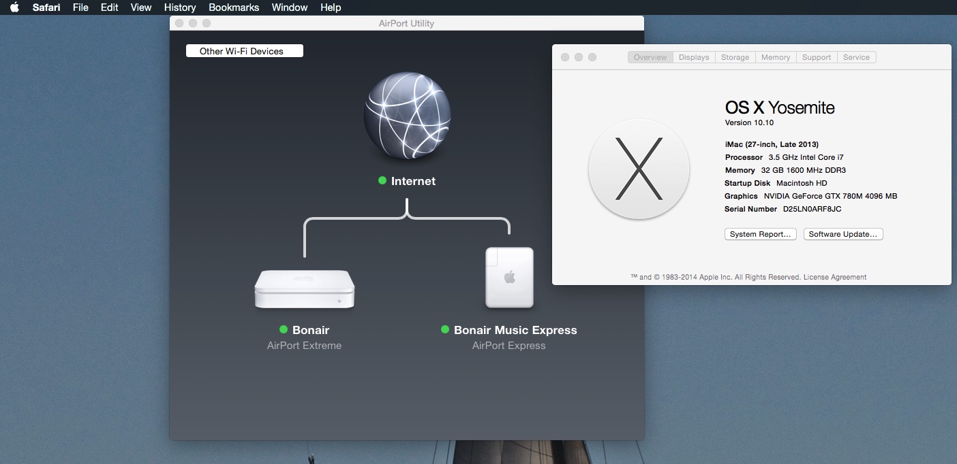This screenshot has width=957, height=464.
Task: Click the 3.5 GHz Intel Core i7 value
Action: pyautogui.click(x=806, y=157)
